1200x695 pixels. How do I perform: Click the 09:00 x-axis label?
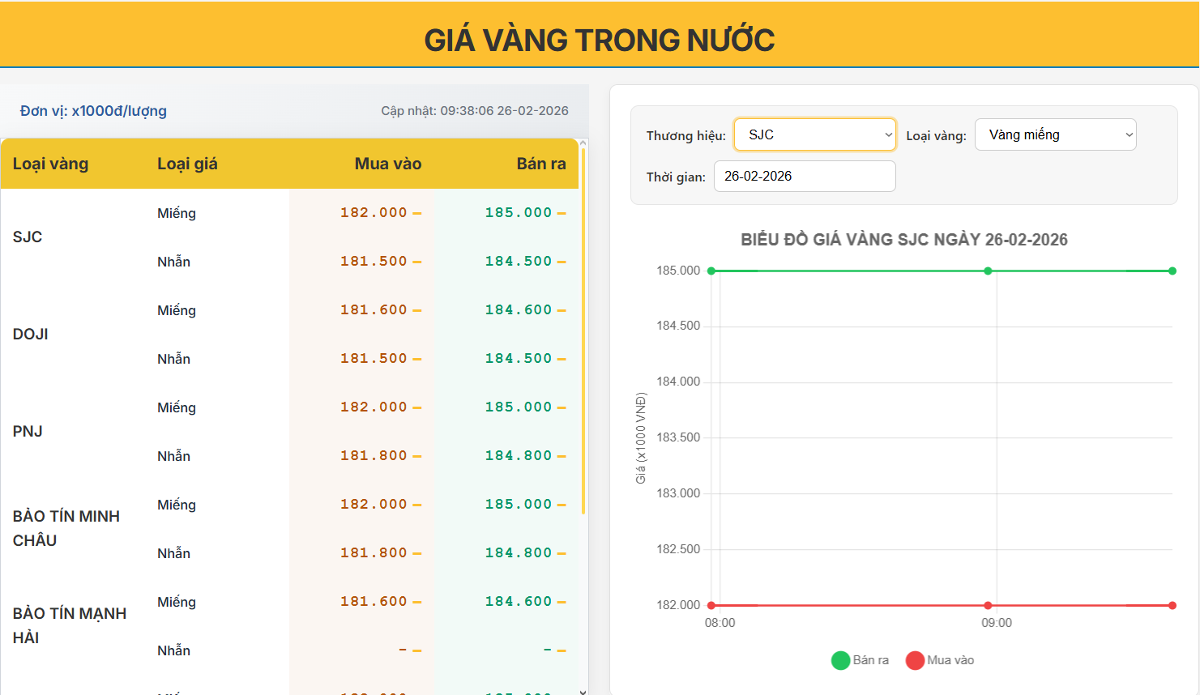pyautogui.click(x=997, y=623)
